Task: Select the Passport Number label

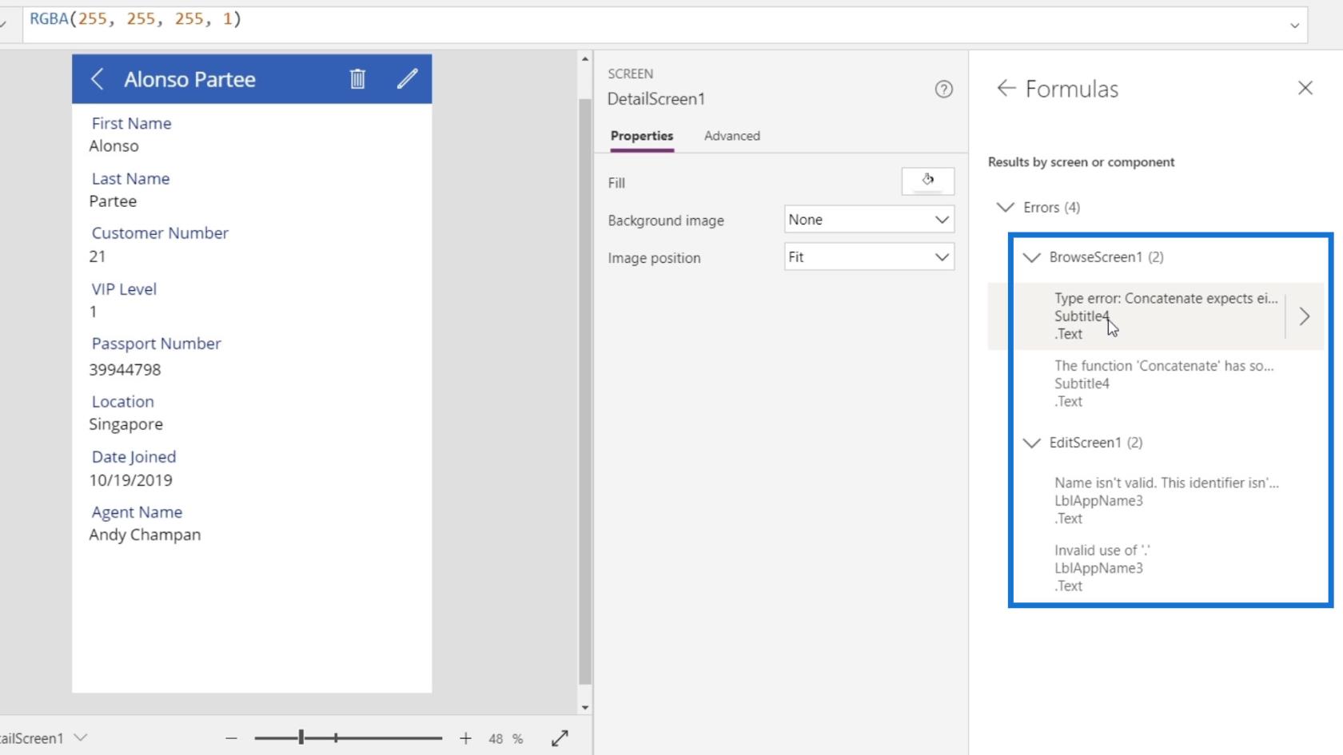Action: tap(156, 344)
